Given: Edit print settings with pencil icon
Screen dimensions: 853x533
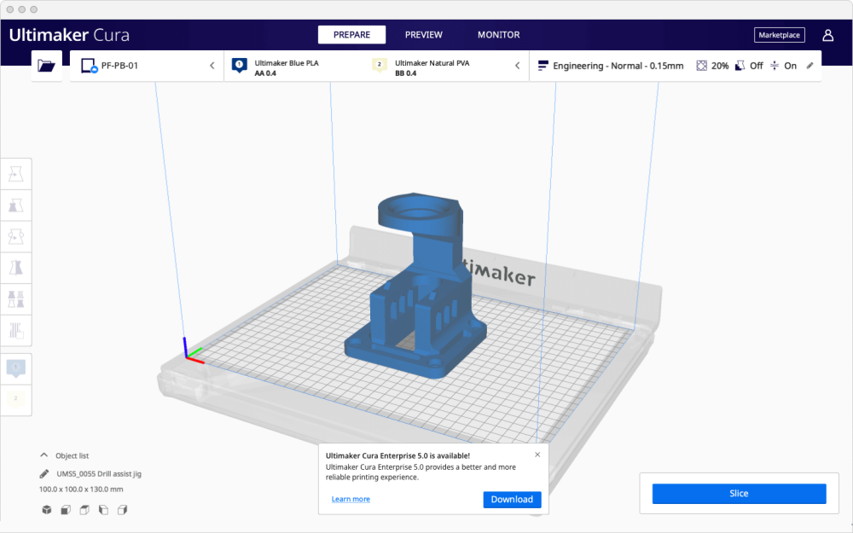Looking at the screenshot, I should [810, 66].
